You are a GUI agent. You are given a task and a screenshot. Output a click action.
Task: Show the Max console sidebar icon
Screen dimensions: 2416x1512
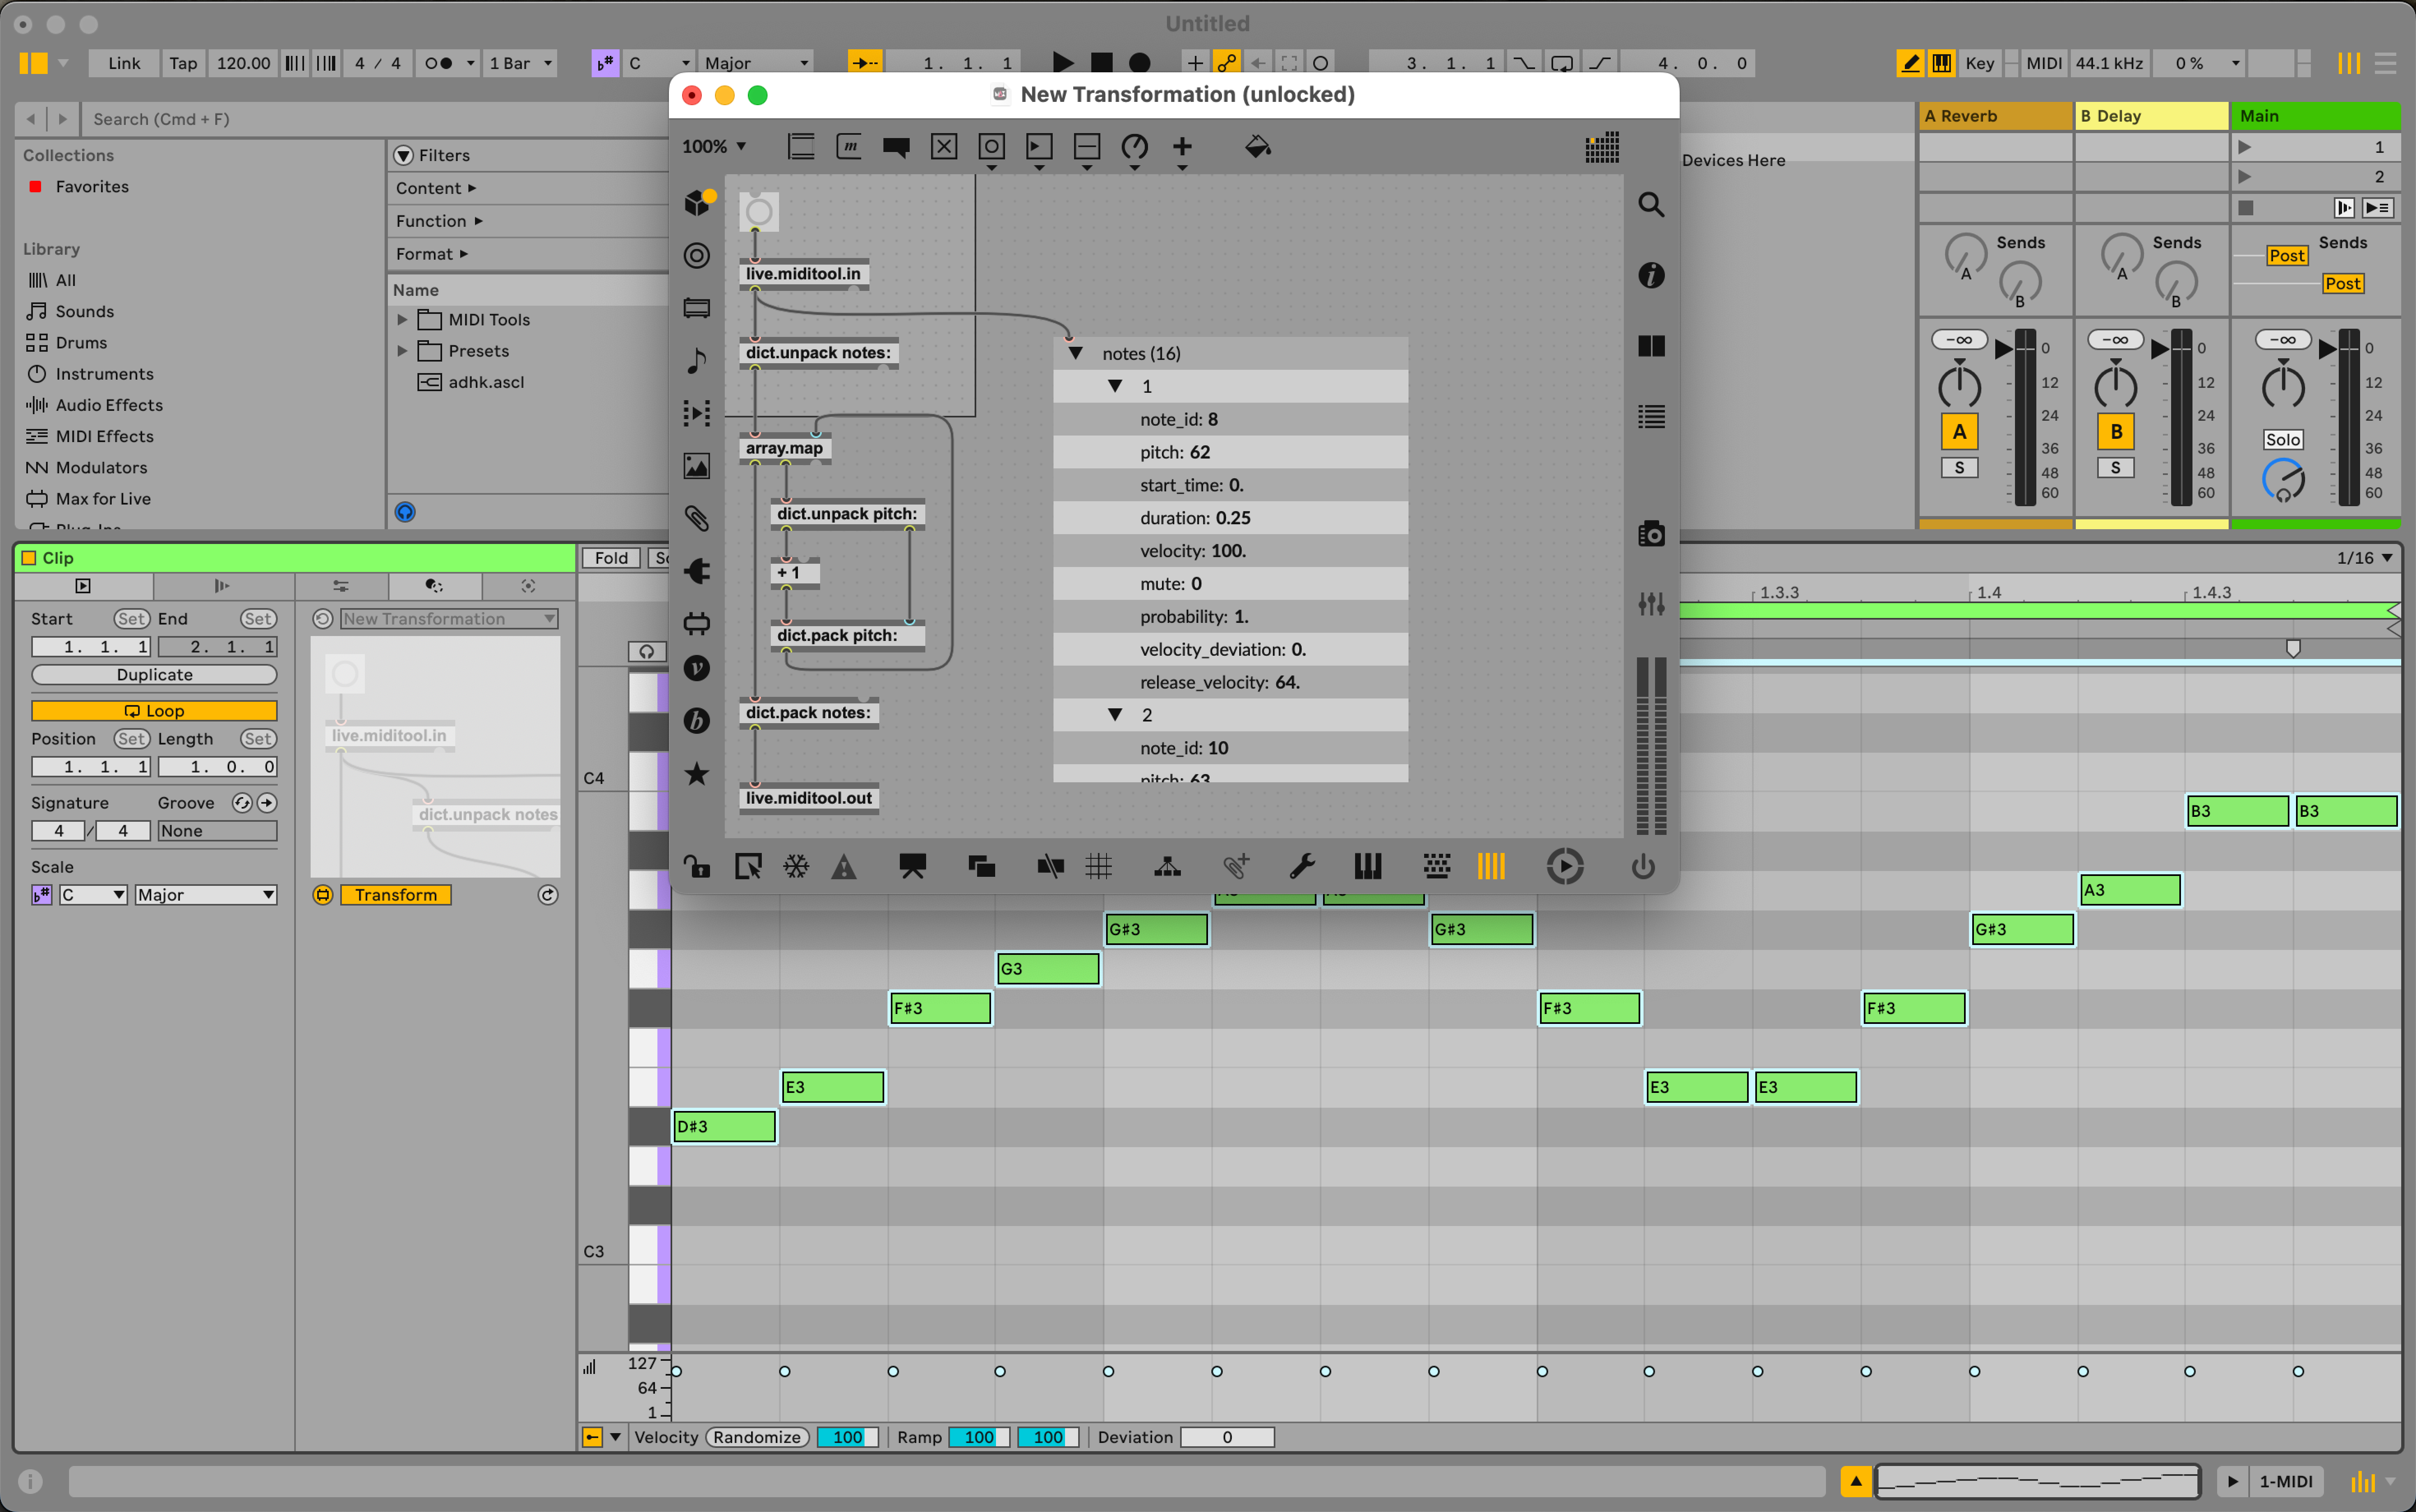[1651, 417]
